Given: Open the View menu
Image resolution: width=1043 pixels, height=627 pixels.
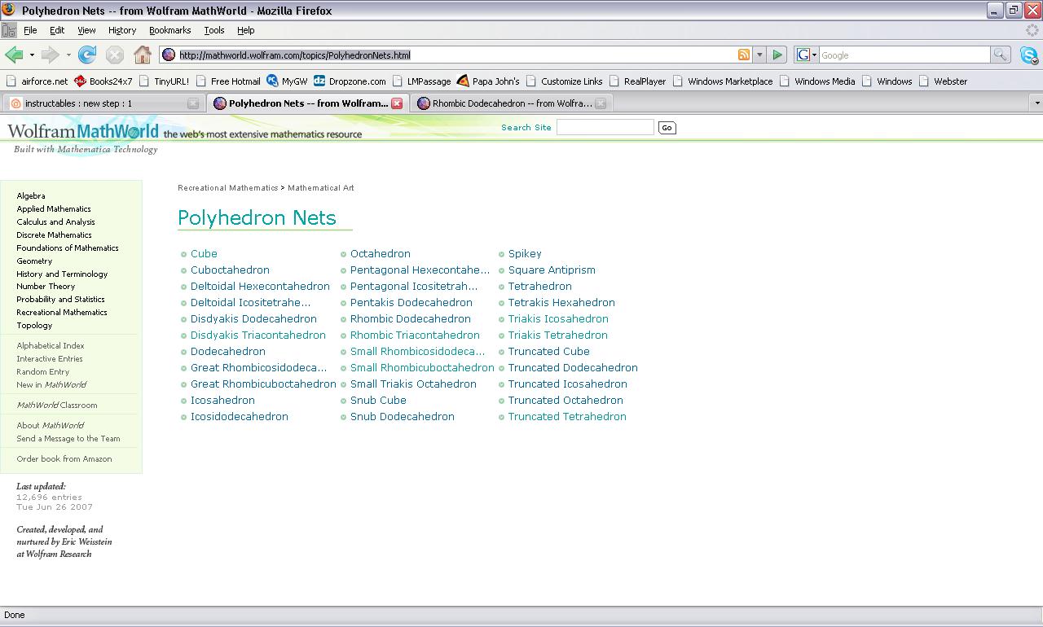Looking at the screenshot, I should point(86,30).
